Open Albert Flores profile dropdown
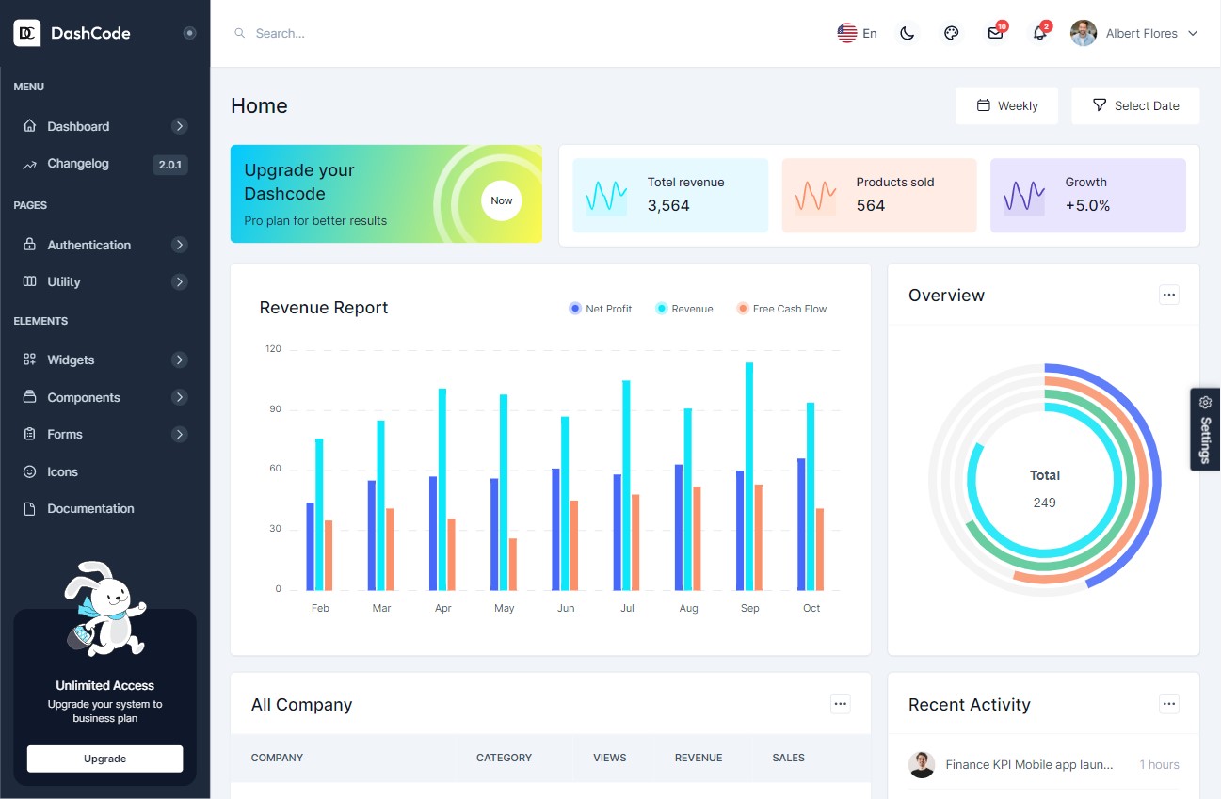Viewport: 1221px width, 799px height. [1134, 33]
